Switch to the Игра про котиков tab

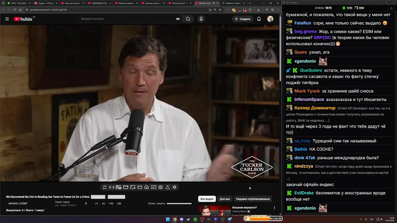[x=72, y=3]
